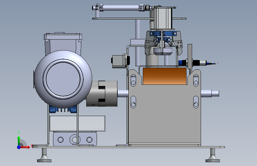Select the left leveling foot under the base
Viewport: 257px width, 166px height.
point(44,155)
